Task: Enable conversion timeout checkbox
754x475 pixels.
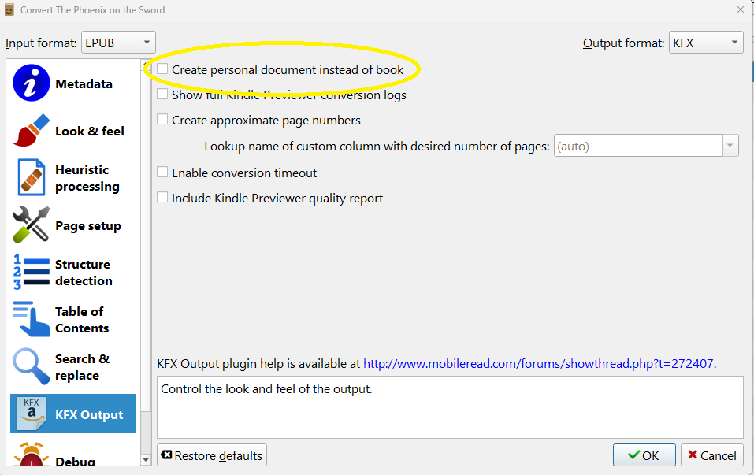Action: coord(162,172)
